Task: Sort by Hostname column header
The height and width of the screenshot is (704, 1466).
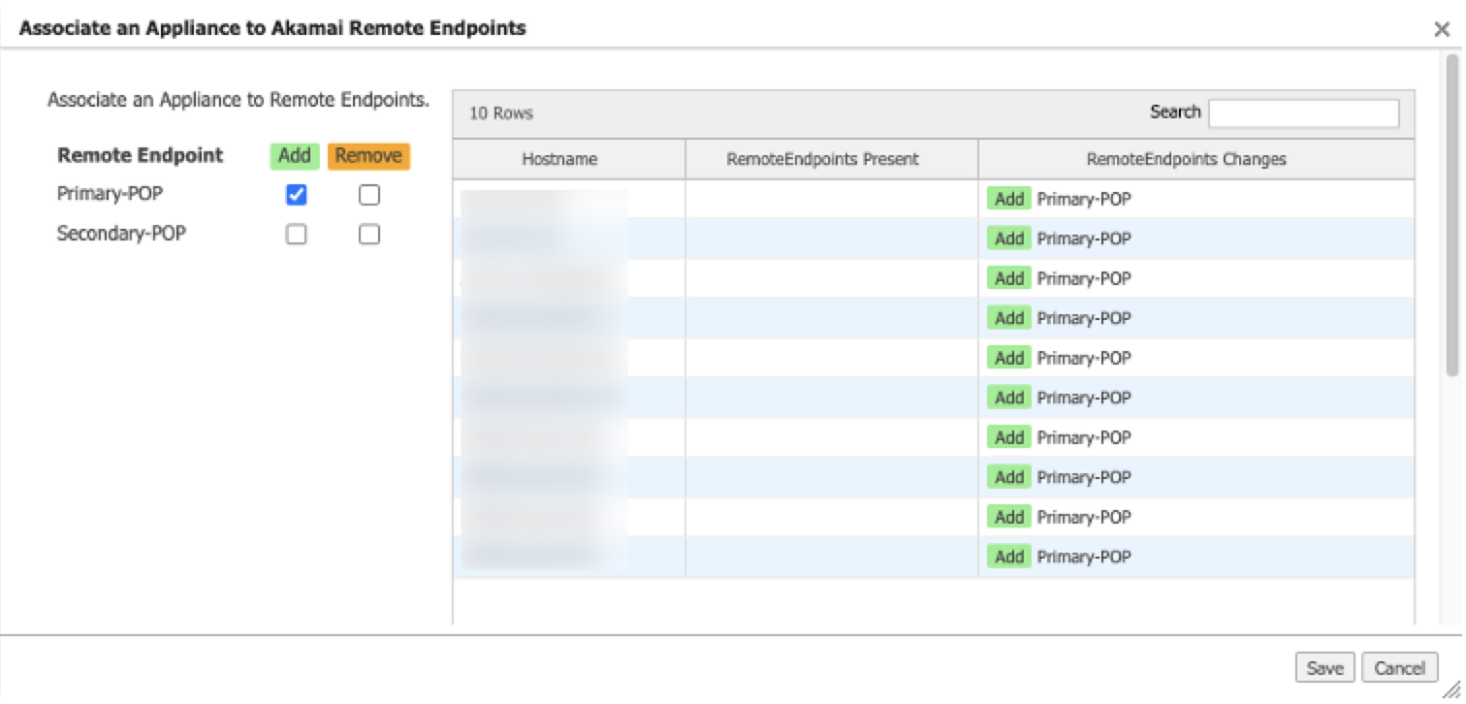Action: pos(559,160)
